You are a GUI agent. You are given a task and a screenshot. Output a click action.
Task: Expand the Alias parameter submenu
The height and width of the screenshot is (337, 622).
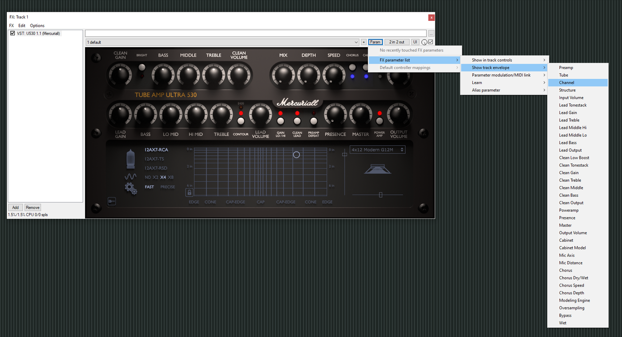[x=504, y=90]
